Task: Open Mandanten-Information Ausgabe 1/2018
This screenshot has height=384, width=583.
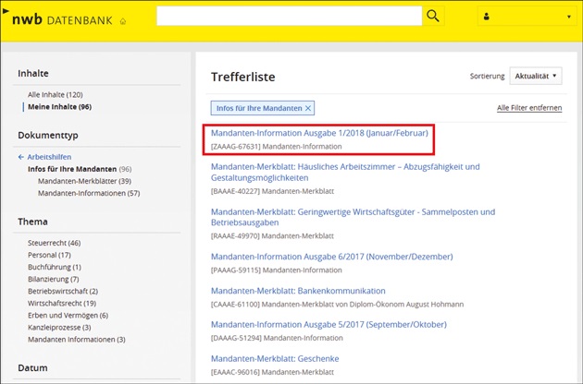Action: click(x=319, y=134)
